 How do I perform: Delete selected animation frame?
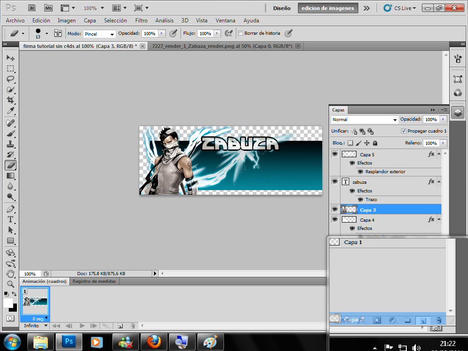133,326
